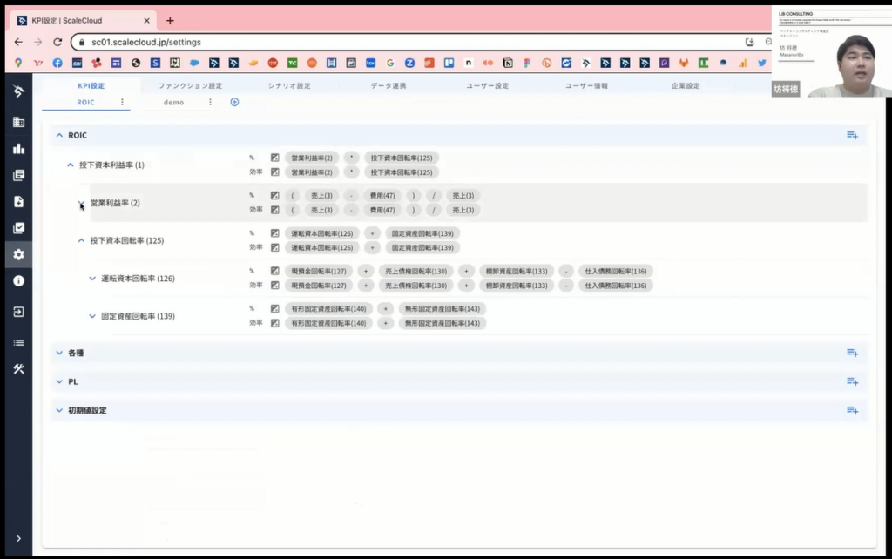Click the plus circle to add a new tab
Viewport: 892px width, 559px height.
(234, 102)
